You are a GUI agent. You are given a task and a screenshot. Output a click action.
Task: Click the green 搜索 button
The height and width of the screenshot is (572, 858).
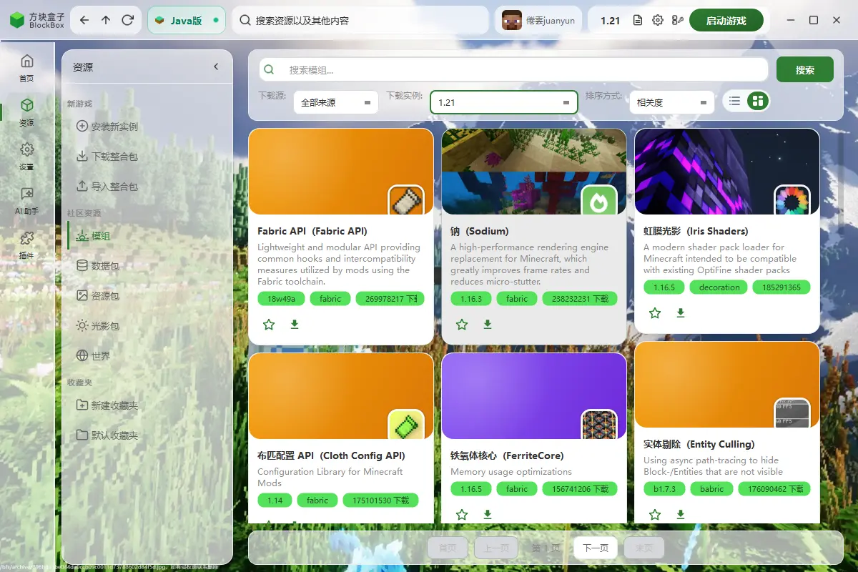tap(805, 69)
